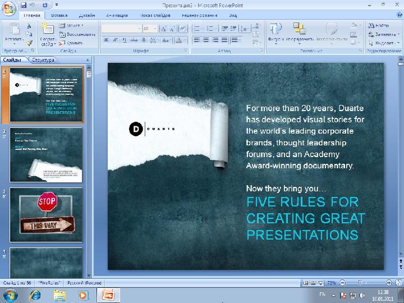Toggle bold (Ж) formatting
This screenshot has height=303, width=404.
tap(106, 40)
